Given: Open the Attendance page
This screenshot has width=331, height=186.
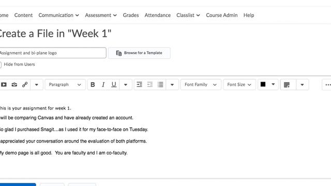Looking at the screenshot, I should pos(157,15).
